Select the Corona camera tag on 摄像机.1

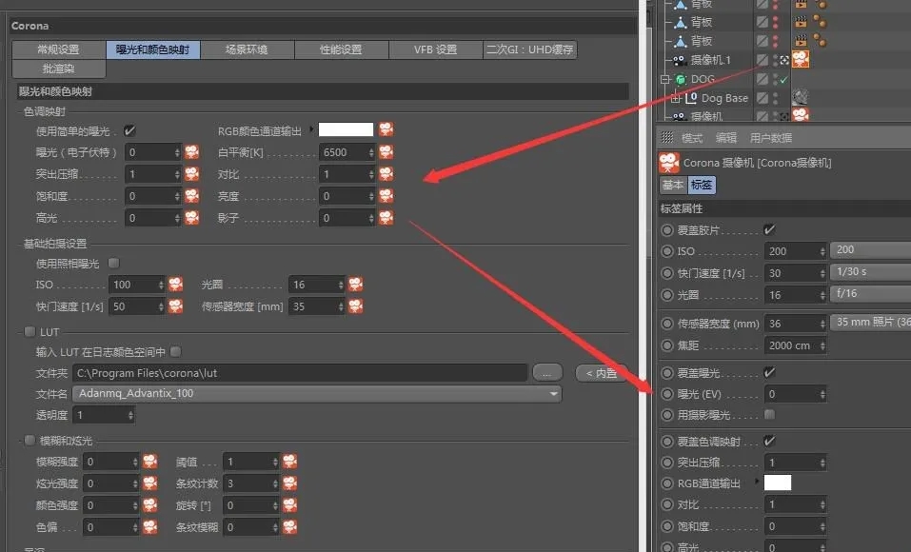(x=801, y=59)
